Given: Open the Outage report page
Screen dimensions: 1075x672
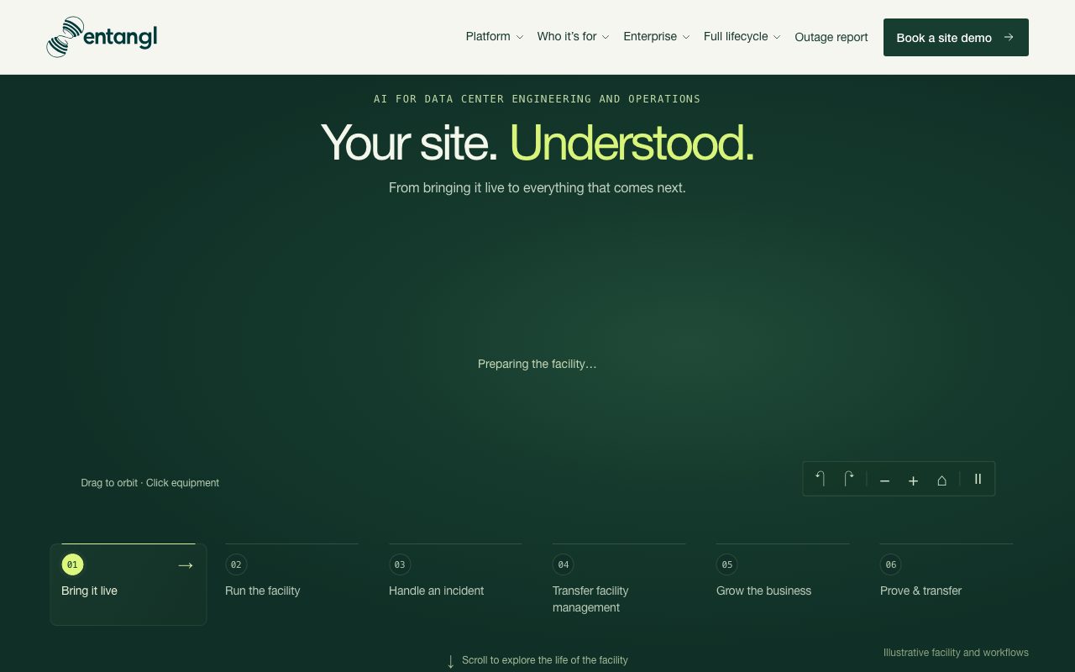Looking at the screenshot, I should click(831, 37).
